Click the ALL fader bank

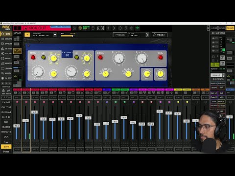[6, 142]
